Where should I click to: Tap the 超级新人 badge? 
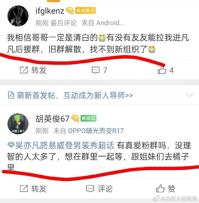click(x=85, y=10)
